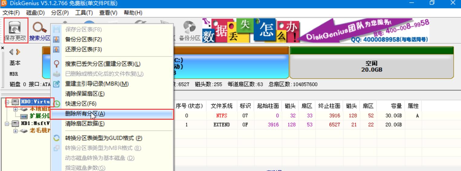Click the 备份分区 toolbar icon
461x171 pixels.
(x=190, y=28)
